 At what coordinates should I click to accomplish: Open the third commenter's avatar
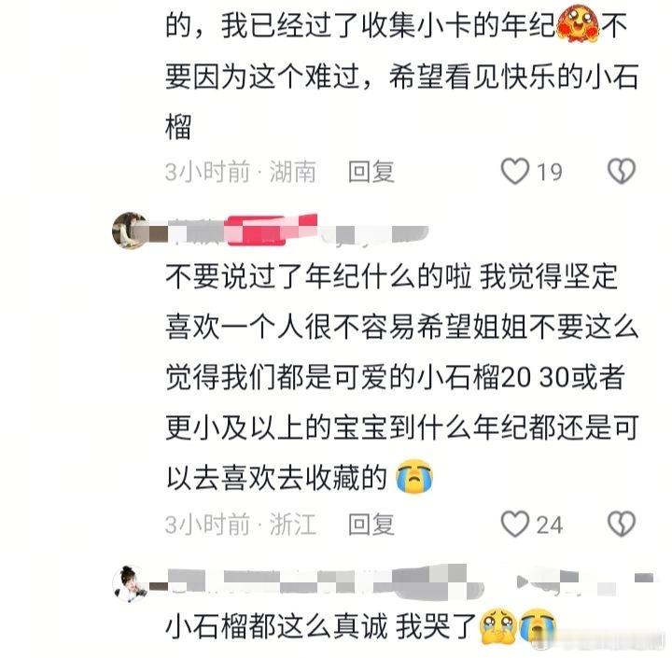(x=130, y=583)
